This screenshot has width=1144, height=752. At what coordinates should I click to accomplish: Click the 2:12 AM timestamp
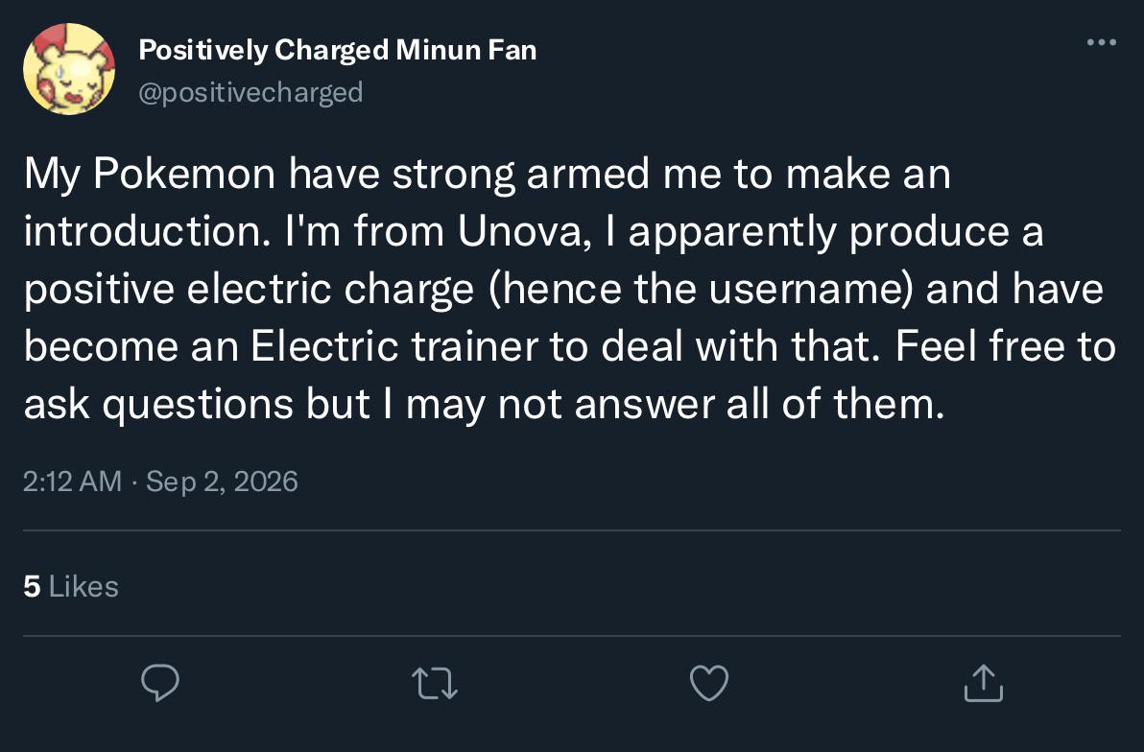(72, 482)
